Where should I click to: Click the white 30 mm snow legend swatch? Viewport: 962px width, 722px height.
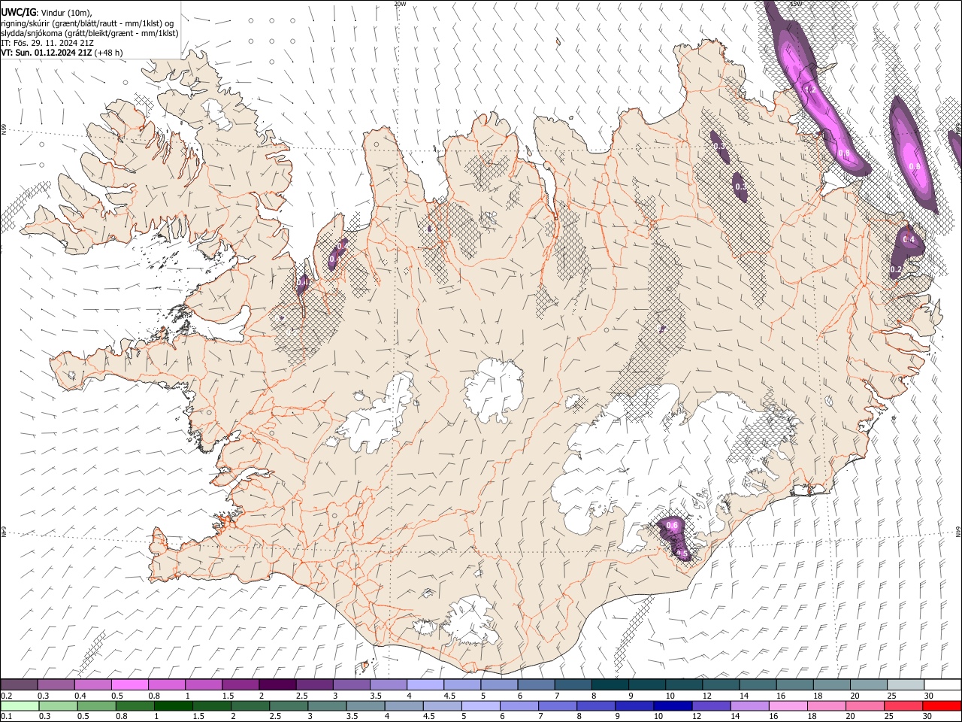pos(942,684)
